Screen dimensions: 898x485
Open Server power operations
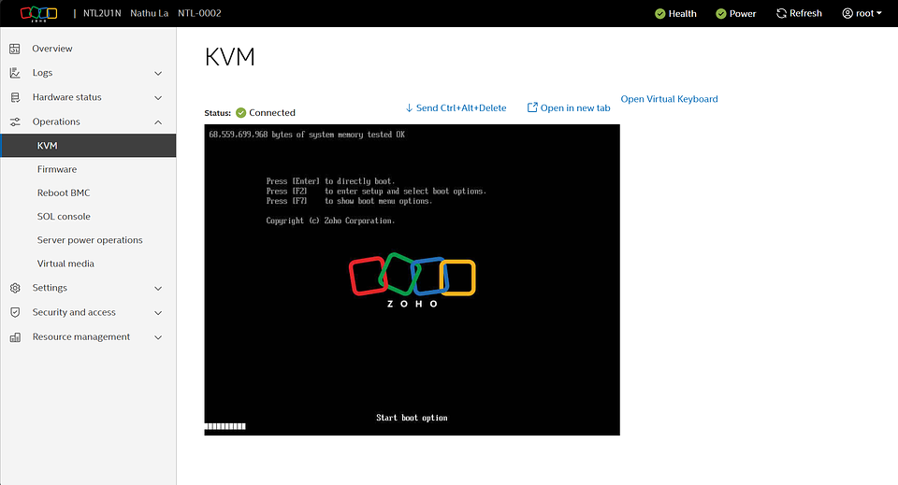(x=88, y=239)
